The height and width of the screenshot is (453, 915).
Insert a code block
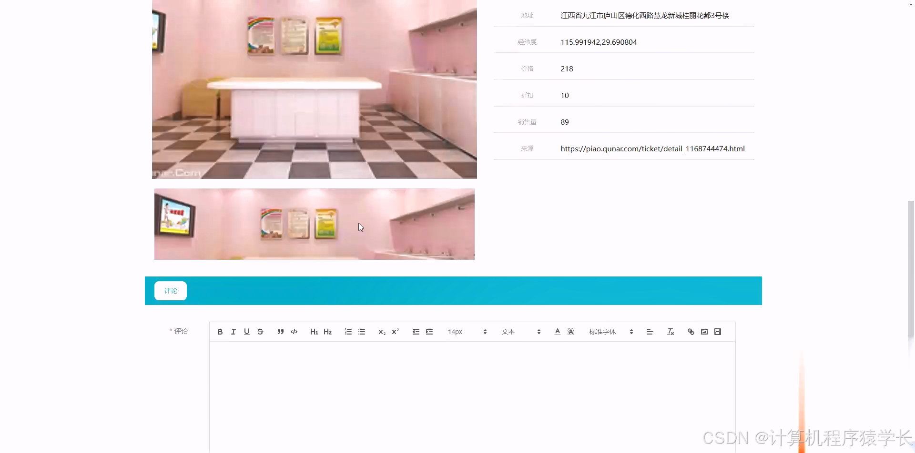tap(294, 331)
